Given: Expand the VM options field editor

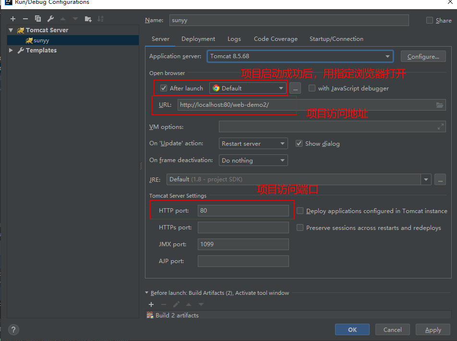Looking at the screenshot, I should point(441,126).
